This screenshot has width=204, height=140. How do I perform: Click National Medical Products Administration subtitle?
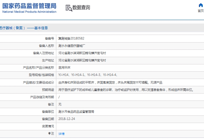pos(29,12)
